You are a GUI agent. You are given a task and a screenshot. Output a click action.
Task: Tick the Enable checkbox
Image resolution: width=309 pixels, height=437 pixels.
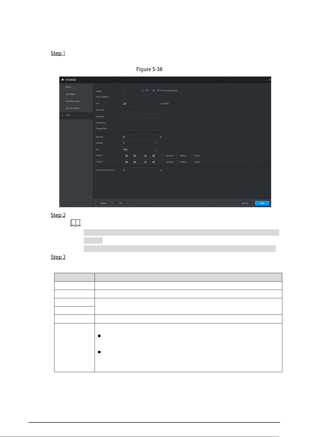124,91
